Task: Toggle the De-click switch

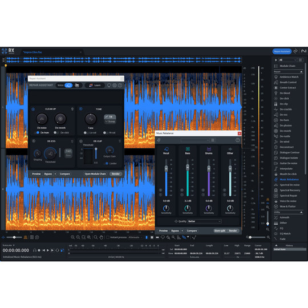Action: (56, 132)
